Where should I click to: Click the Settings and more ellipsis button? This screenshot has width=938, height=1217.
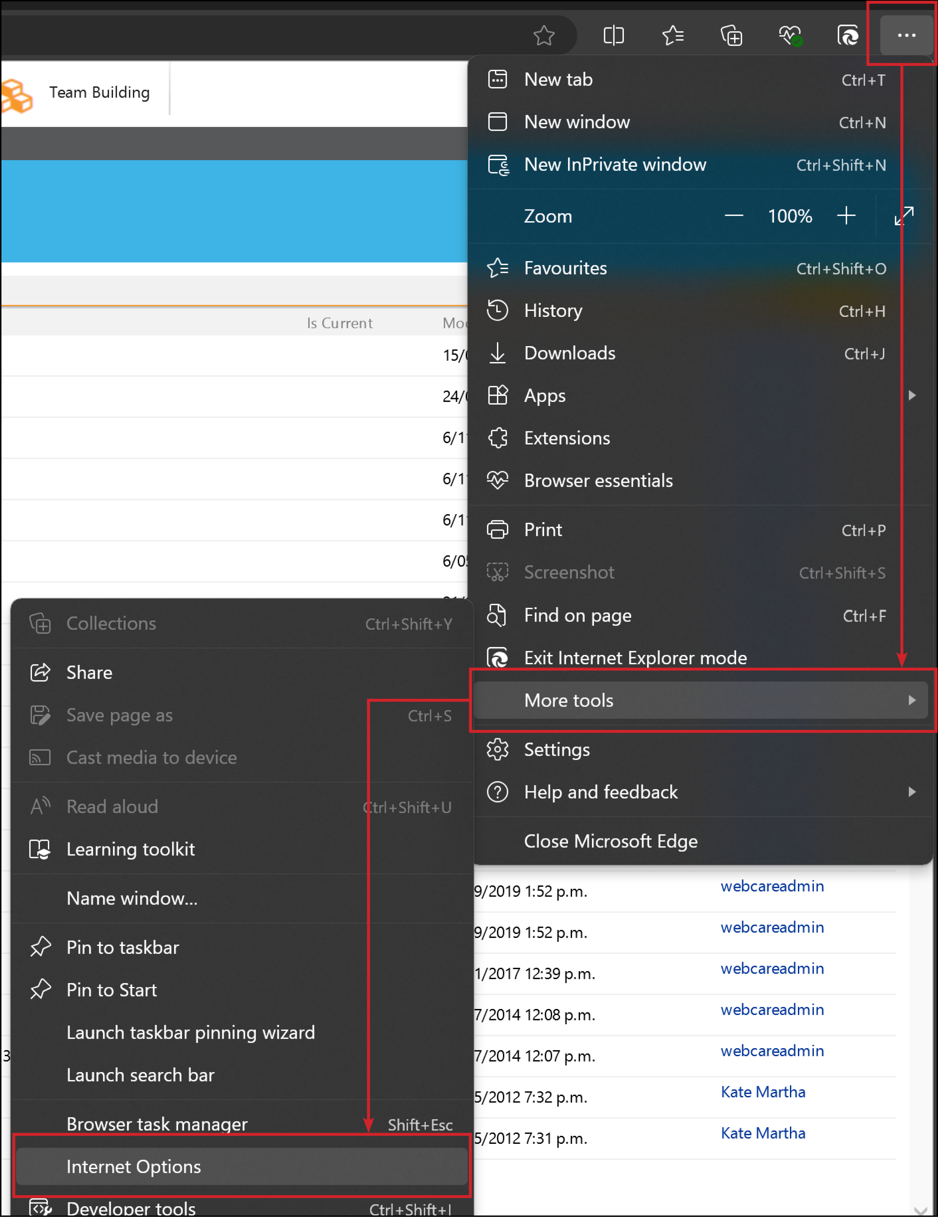coord(906,36)
